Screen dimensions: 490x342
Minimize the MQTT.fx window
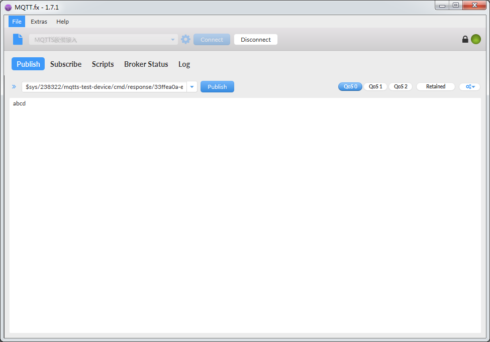442,6
